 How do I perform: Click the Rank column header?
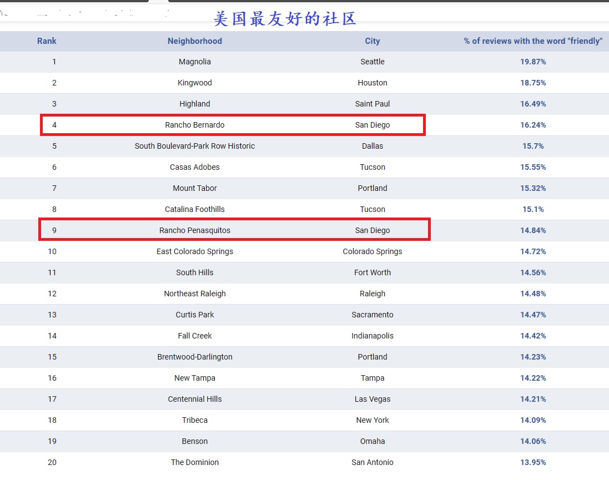(47, 41)
